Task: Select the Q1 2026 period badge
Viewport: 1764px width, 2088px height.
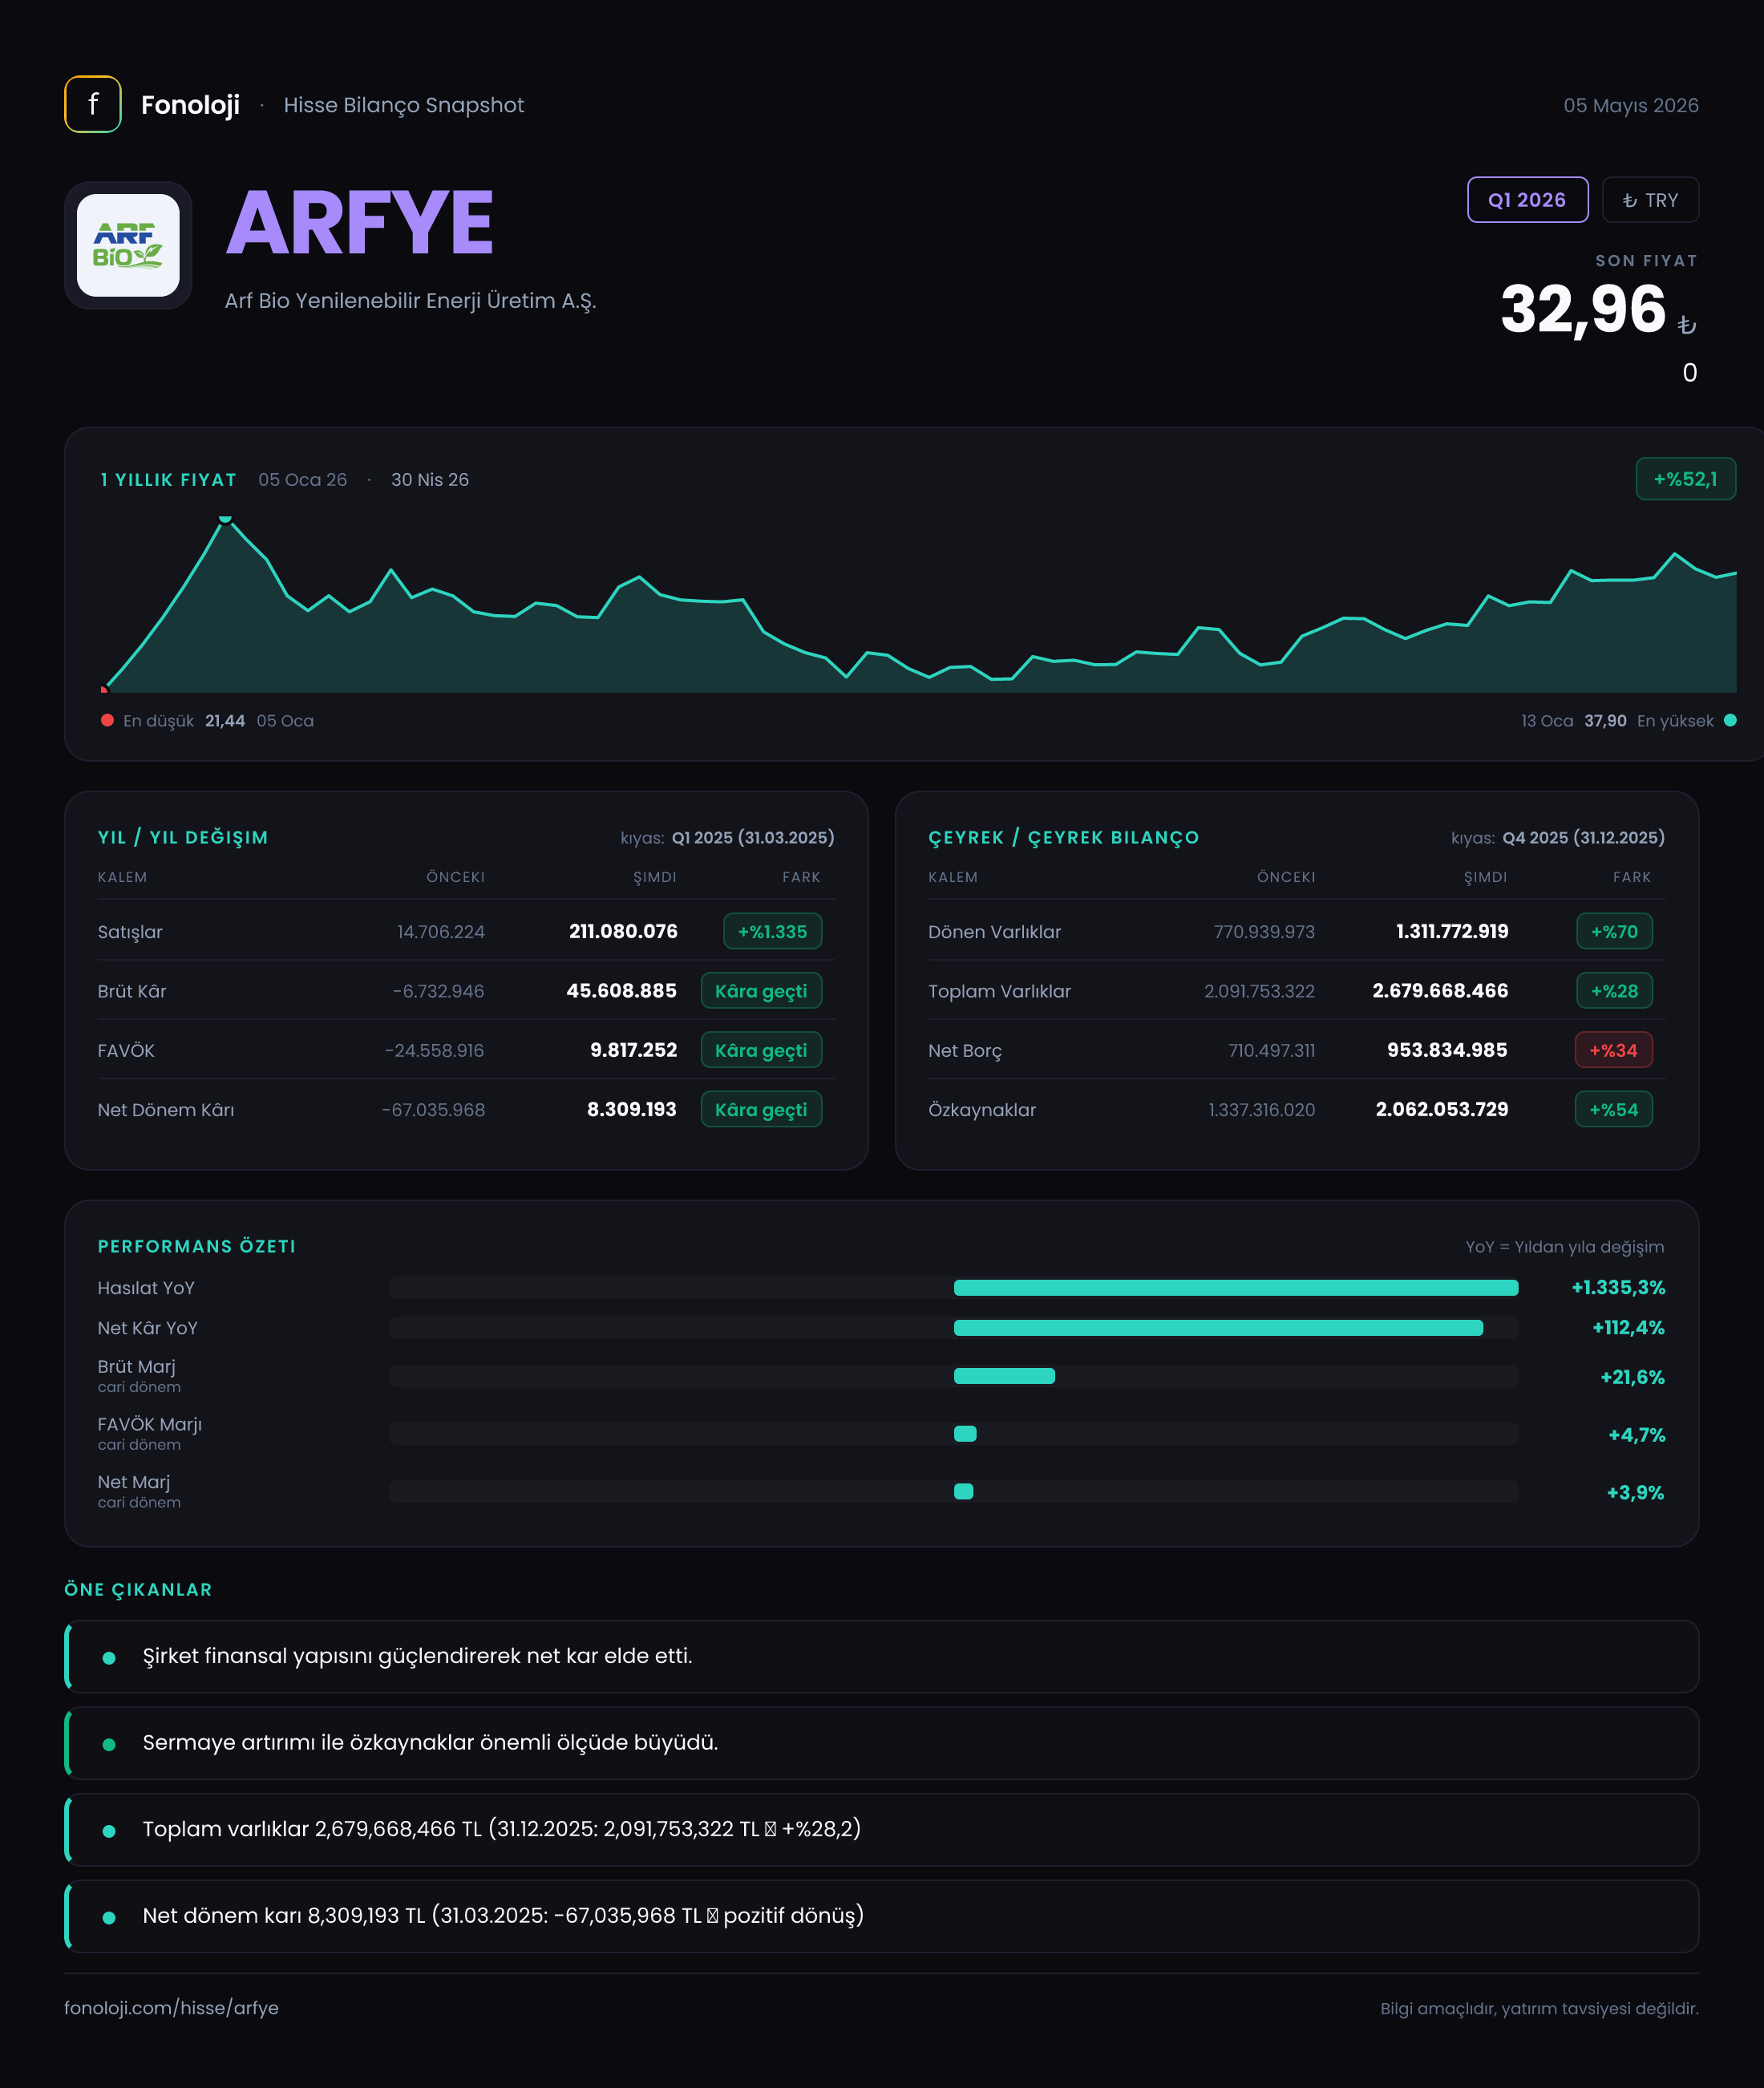Action: [x=1527, y=200]
